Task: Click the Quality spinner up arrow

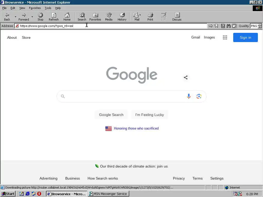Action: point(260,25)
